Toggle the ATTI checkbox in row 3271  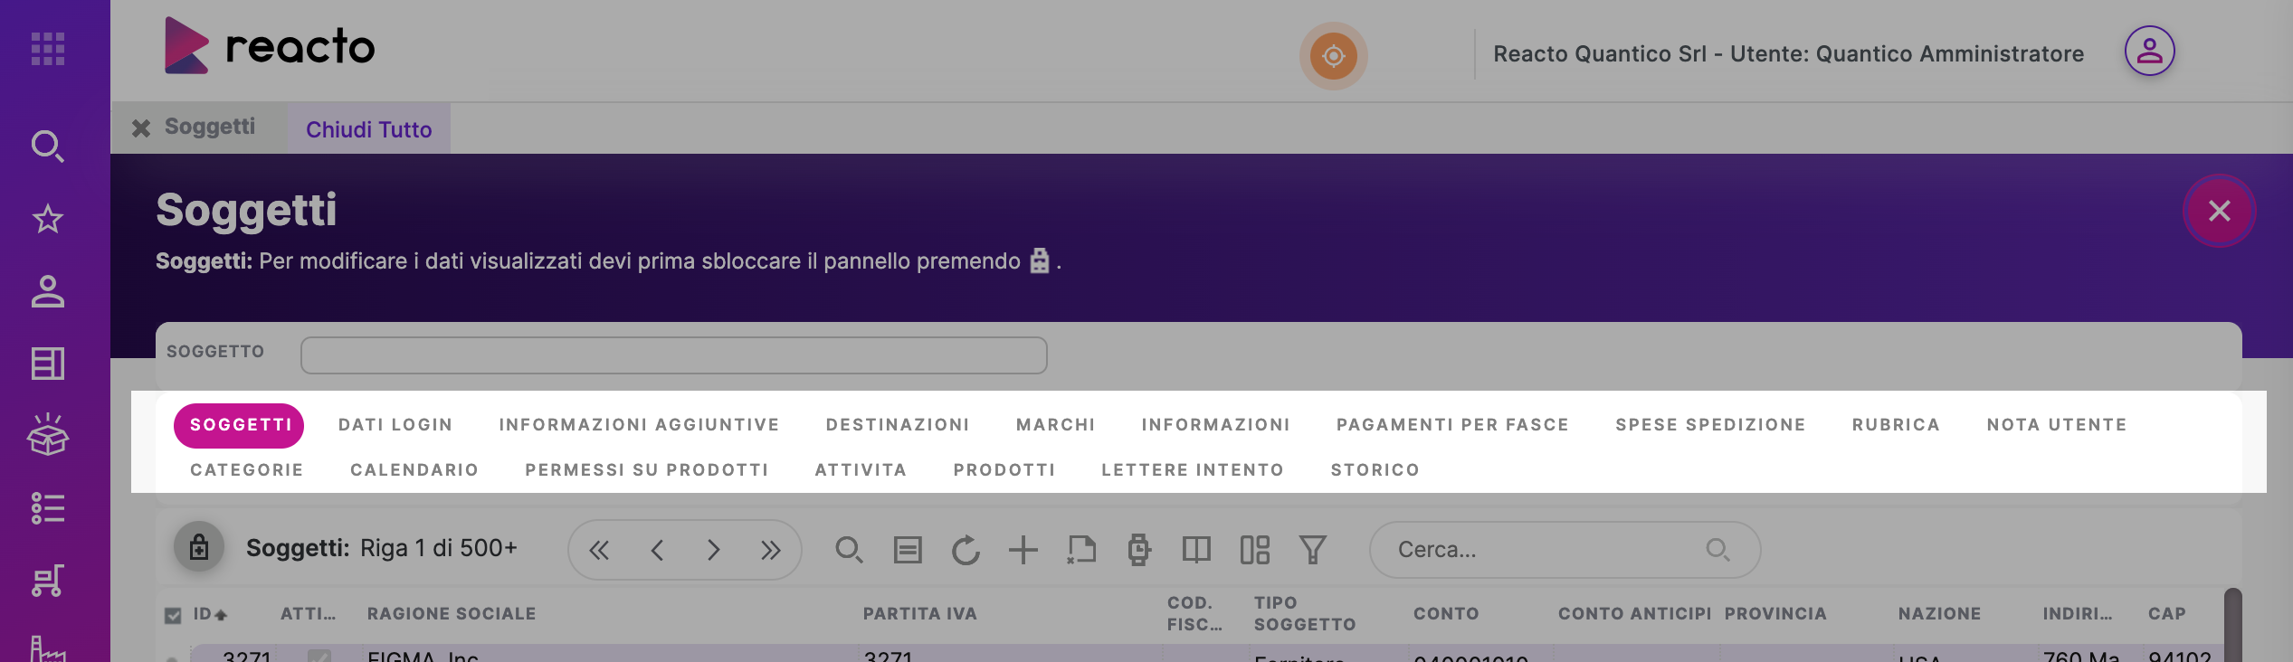(319, 656)
